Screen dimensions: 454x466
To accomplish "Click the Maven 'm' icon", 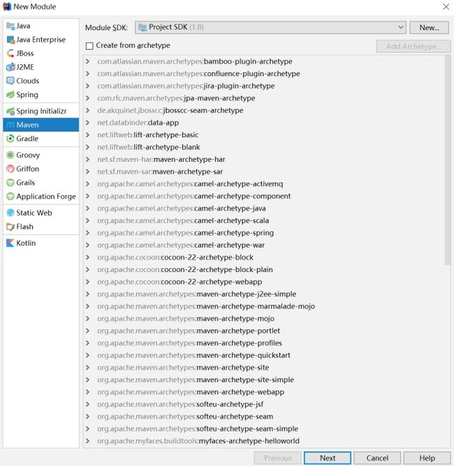I will pos(10,125).
